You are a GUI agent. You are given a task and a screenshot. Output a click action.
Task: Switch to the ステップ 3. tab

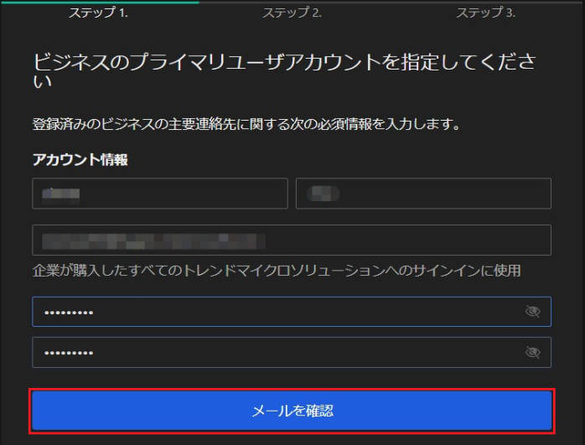[485, 13]
